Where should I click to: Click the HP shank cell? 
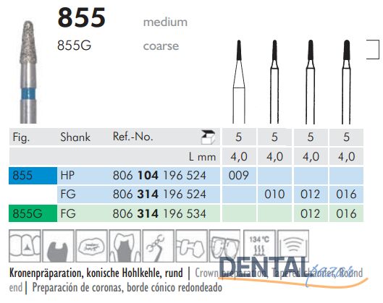pyautogui.click(x=67, y=176)
